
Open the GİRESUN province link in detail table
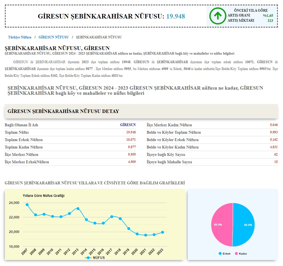(128, 125)
